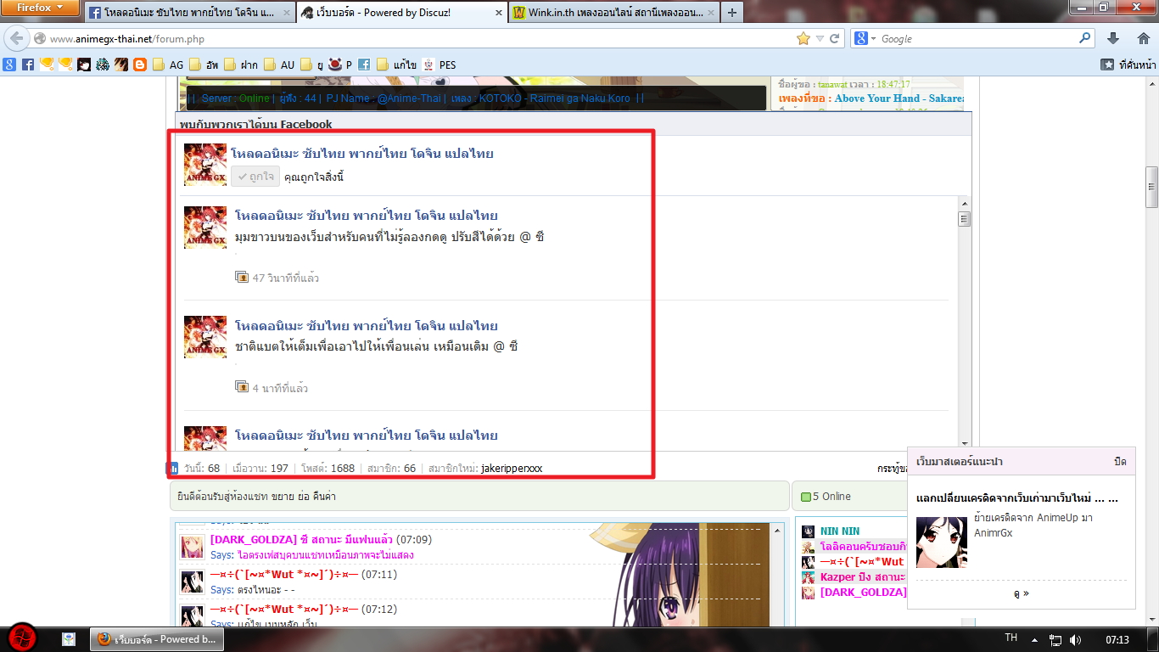The width and height of the screenshot is (1159, 652).
Task: Open the อัพ bookmarks folder
Action: pyautogui.click(x=204, y=65)
